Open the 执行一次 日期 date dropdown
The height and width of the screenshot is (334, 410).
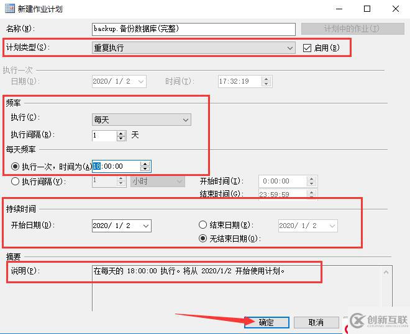point(141,82)
